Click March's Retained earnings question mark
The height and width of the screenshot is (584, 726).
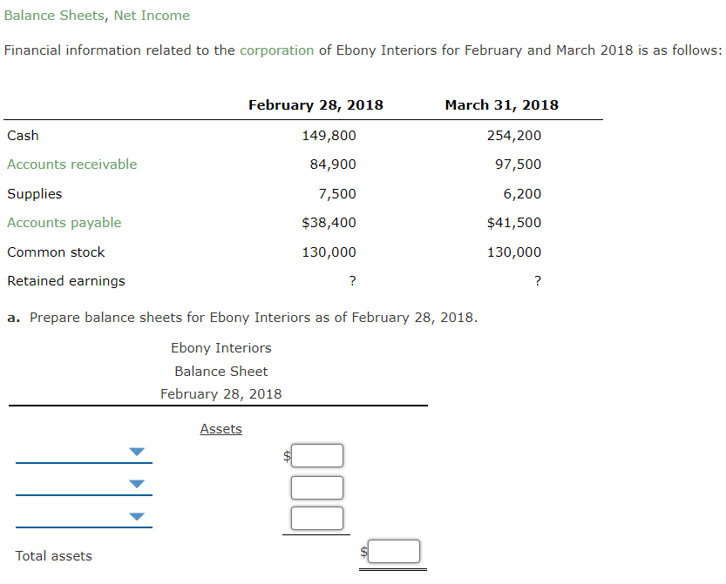(x=538, y=280)
